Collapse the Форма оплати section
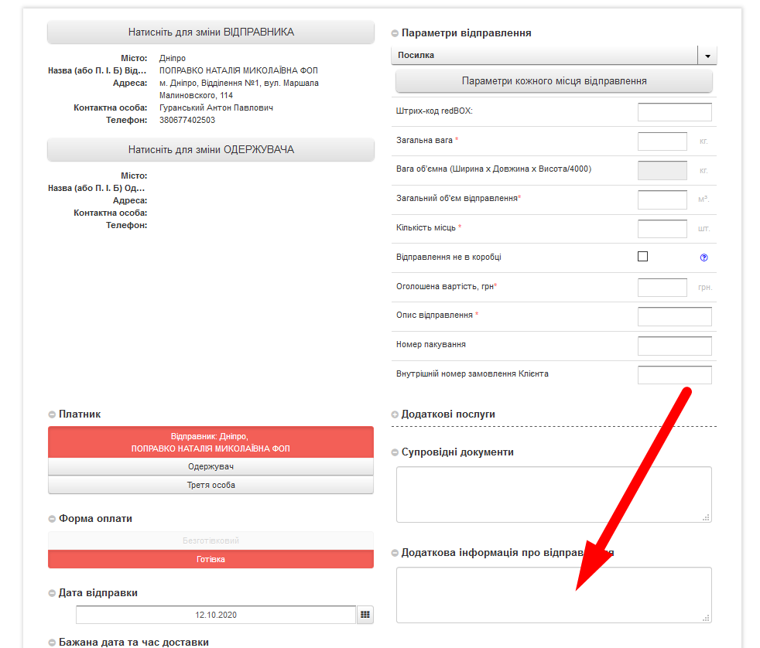Screen dimensions: 760x648 point(52,519)
